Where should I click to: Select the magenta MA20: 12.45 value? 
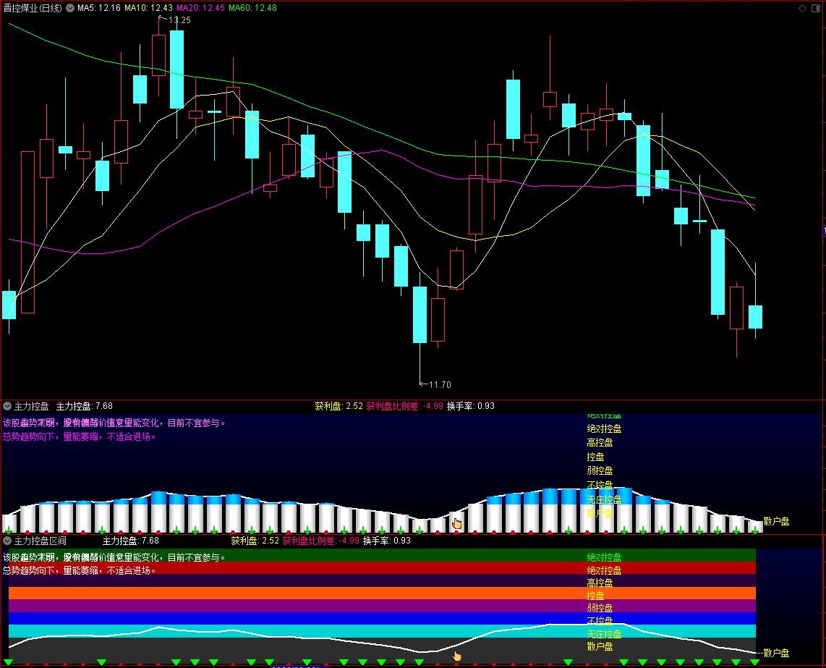tap(200, 8)
